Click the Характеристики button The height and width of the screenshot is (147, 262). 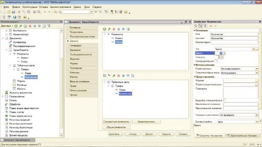point(146,122)
